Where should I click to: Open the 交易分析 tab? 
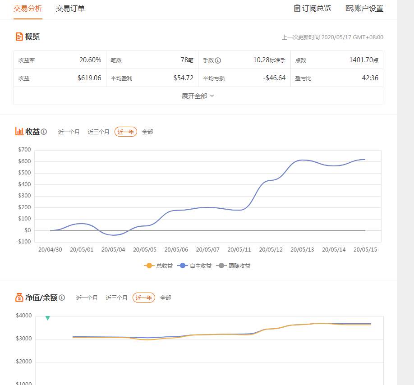(x=28, y=9)
